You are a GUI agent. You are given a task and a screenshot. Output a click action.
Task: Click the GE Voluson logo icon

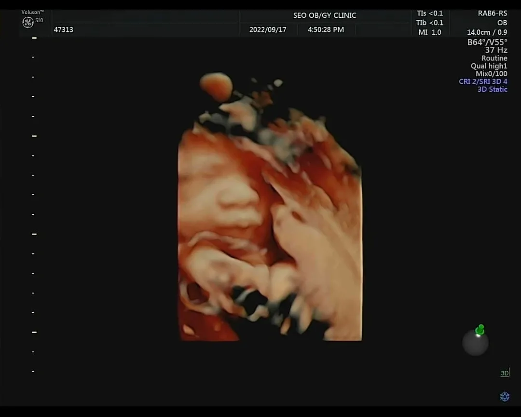click(x=28, y=22)
